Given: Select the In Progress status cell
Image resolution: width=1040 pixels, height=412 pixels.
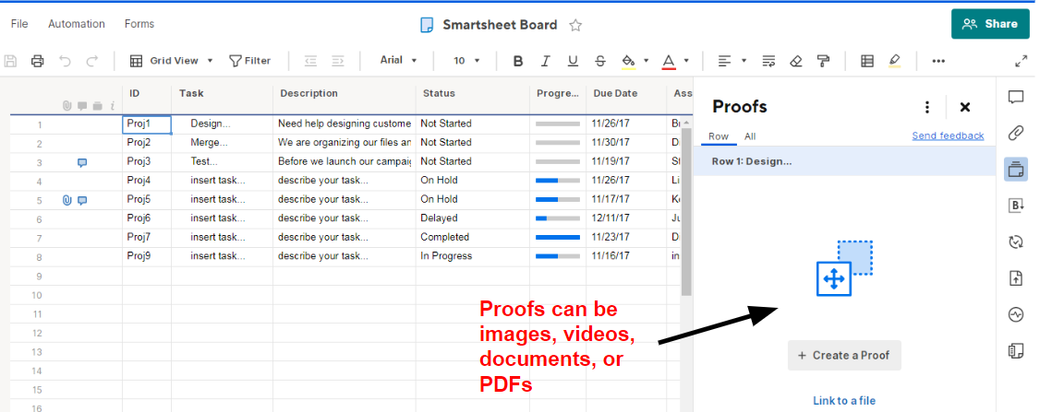Looking at the screenshot, I should pos(472,256).
